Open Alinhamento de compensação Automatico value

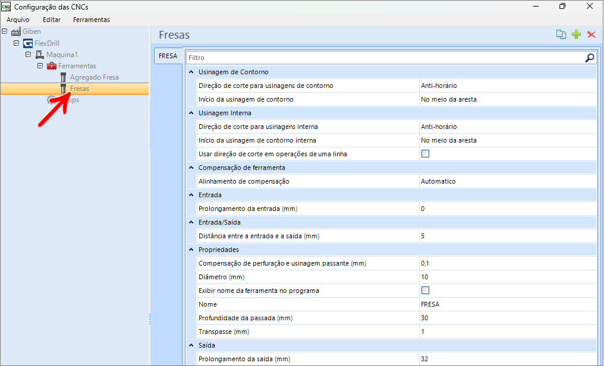point(507,181)
